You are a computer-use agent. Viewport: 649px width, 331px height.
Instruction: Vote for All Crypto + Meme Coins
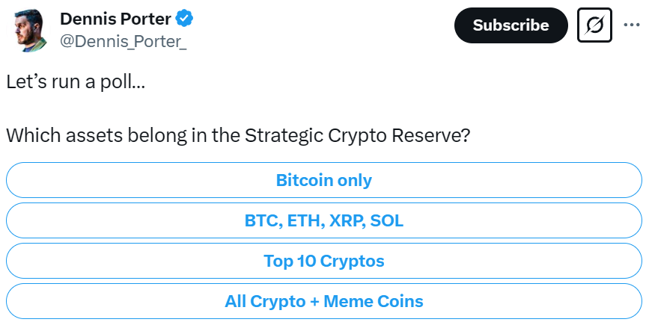click(323, 301)
